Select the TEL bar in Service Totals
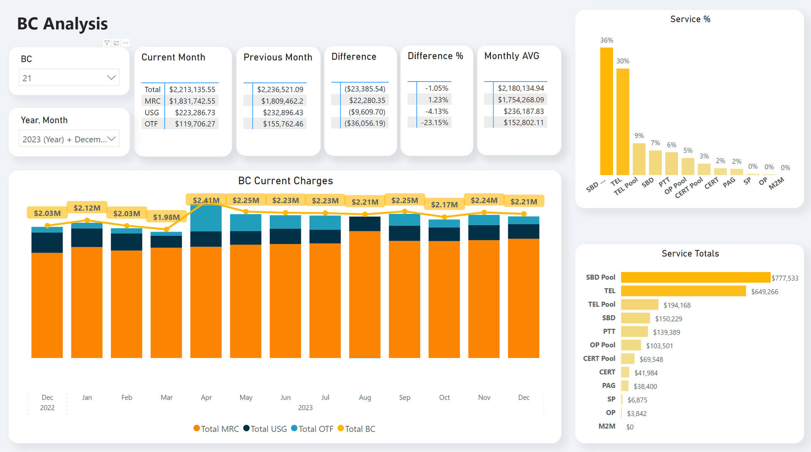Screen dimensions: 811x452 (683, 291)
